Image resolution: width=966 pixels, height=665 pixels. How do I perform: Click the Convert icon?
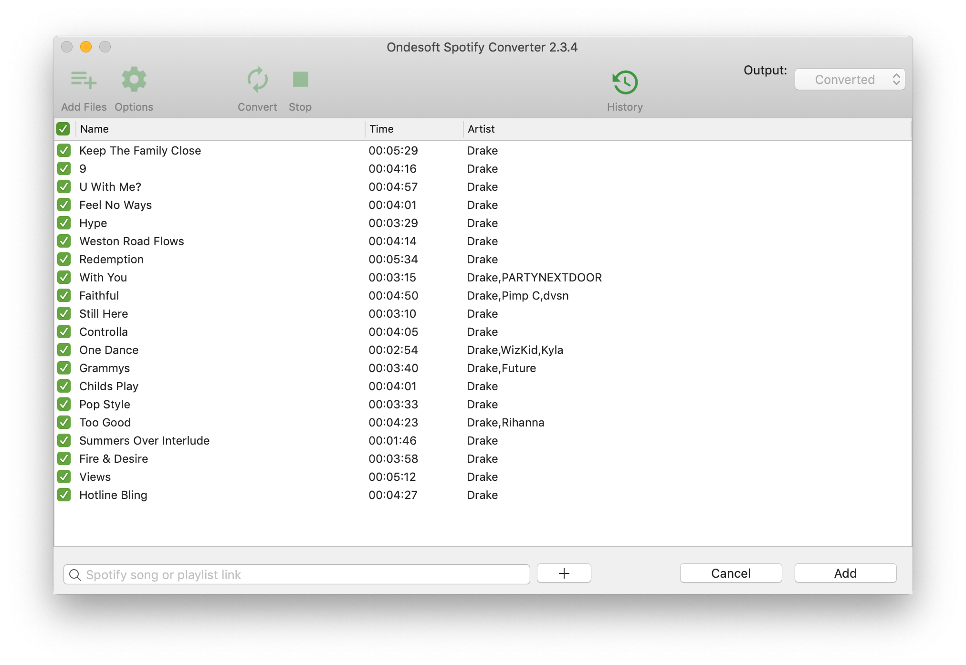click(x=257, y=79)
